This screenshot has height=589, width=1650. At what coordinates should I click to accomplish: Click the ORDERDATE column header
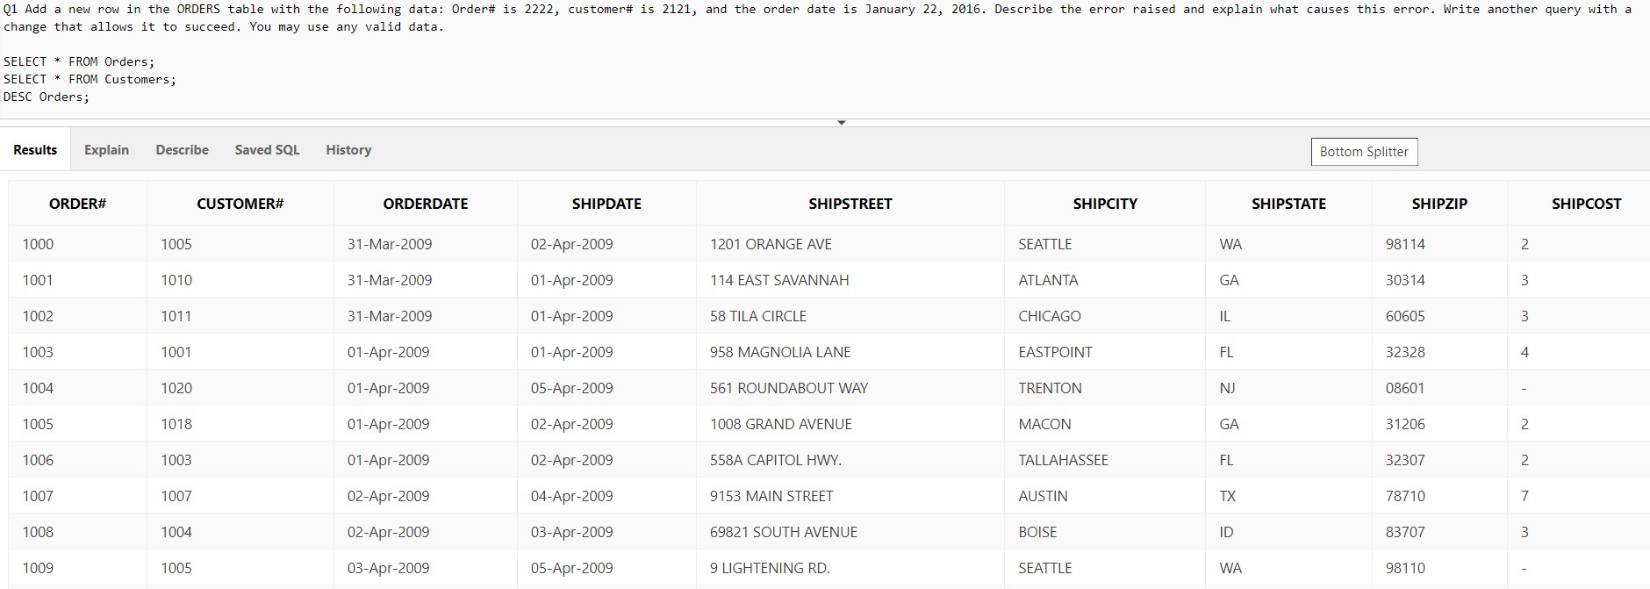tap(425, 203)
